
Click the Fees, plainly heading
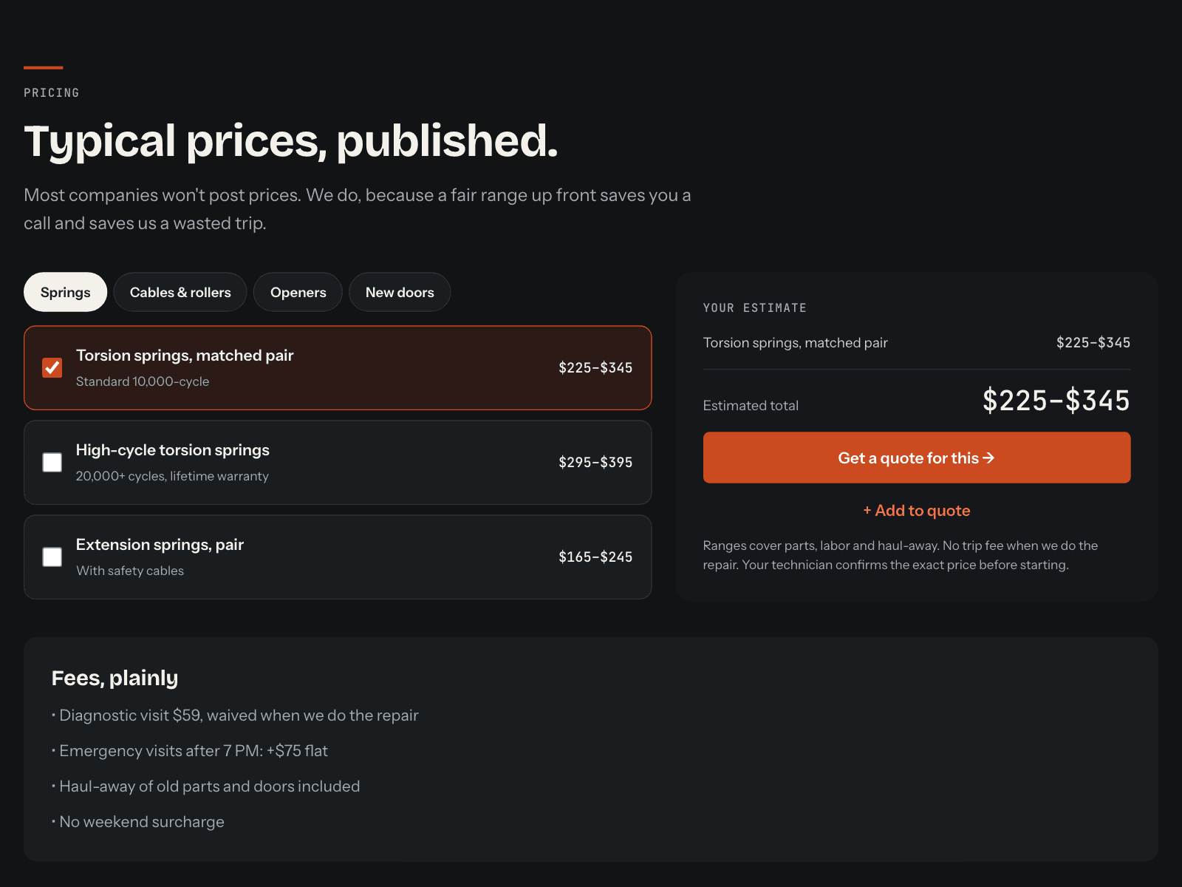coord(115,678)
